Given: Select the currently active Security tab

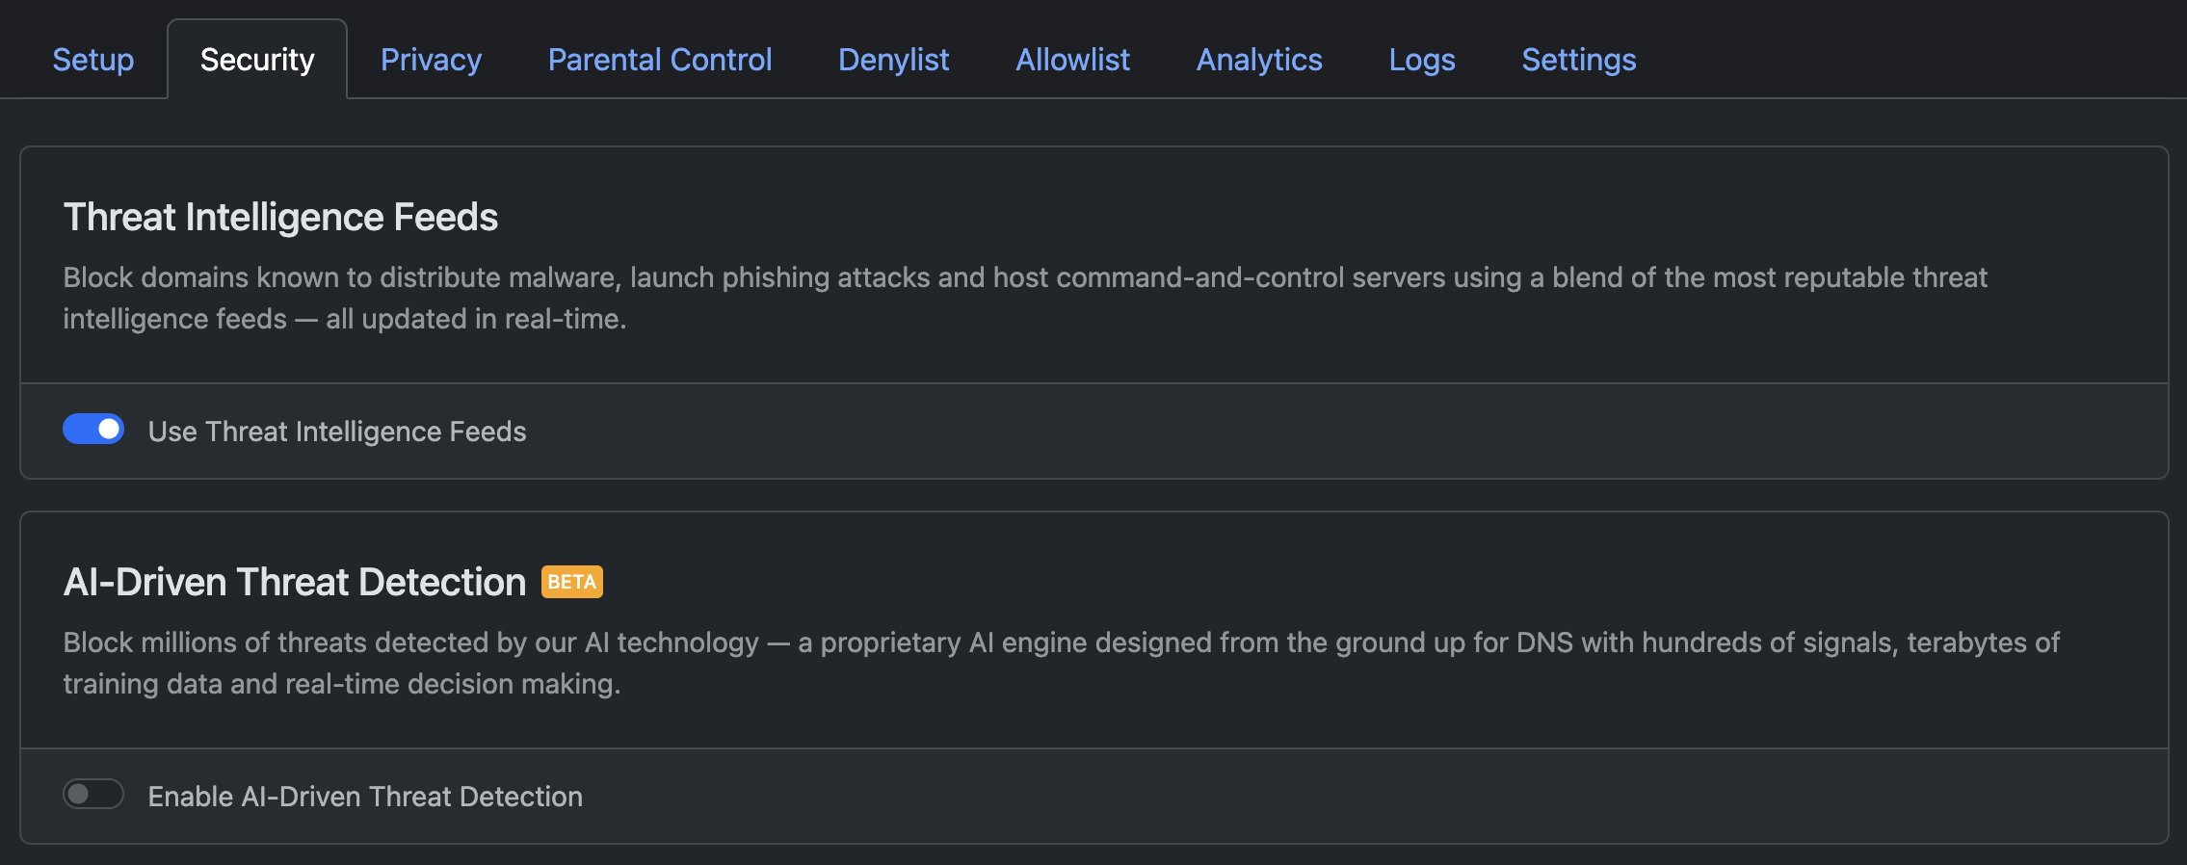Looking at the screenshot, I should tap(256, 59).
